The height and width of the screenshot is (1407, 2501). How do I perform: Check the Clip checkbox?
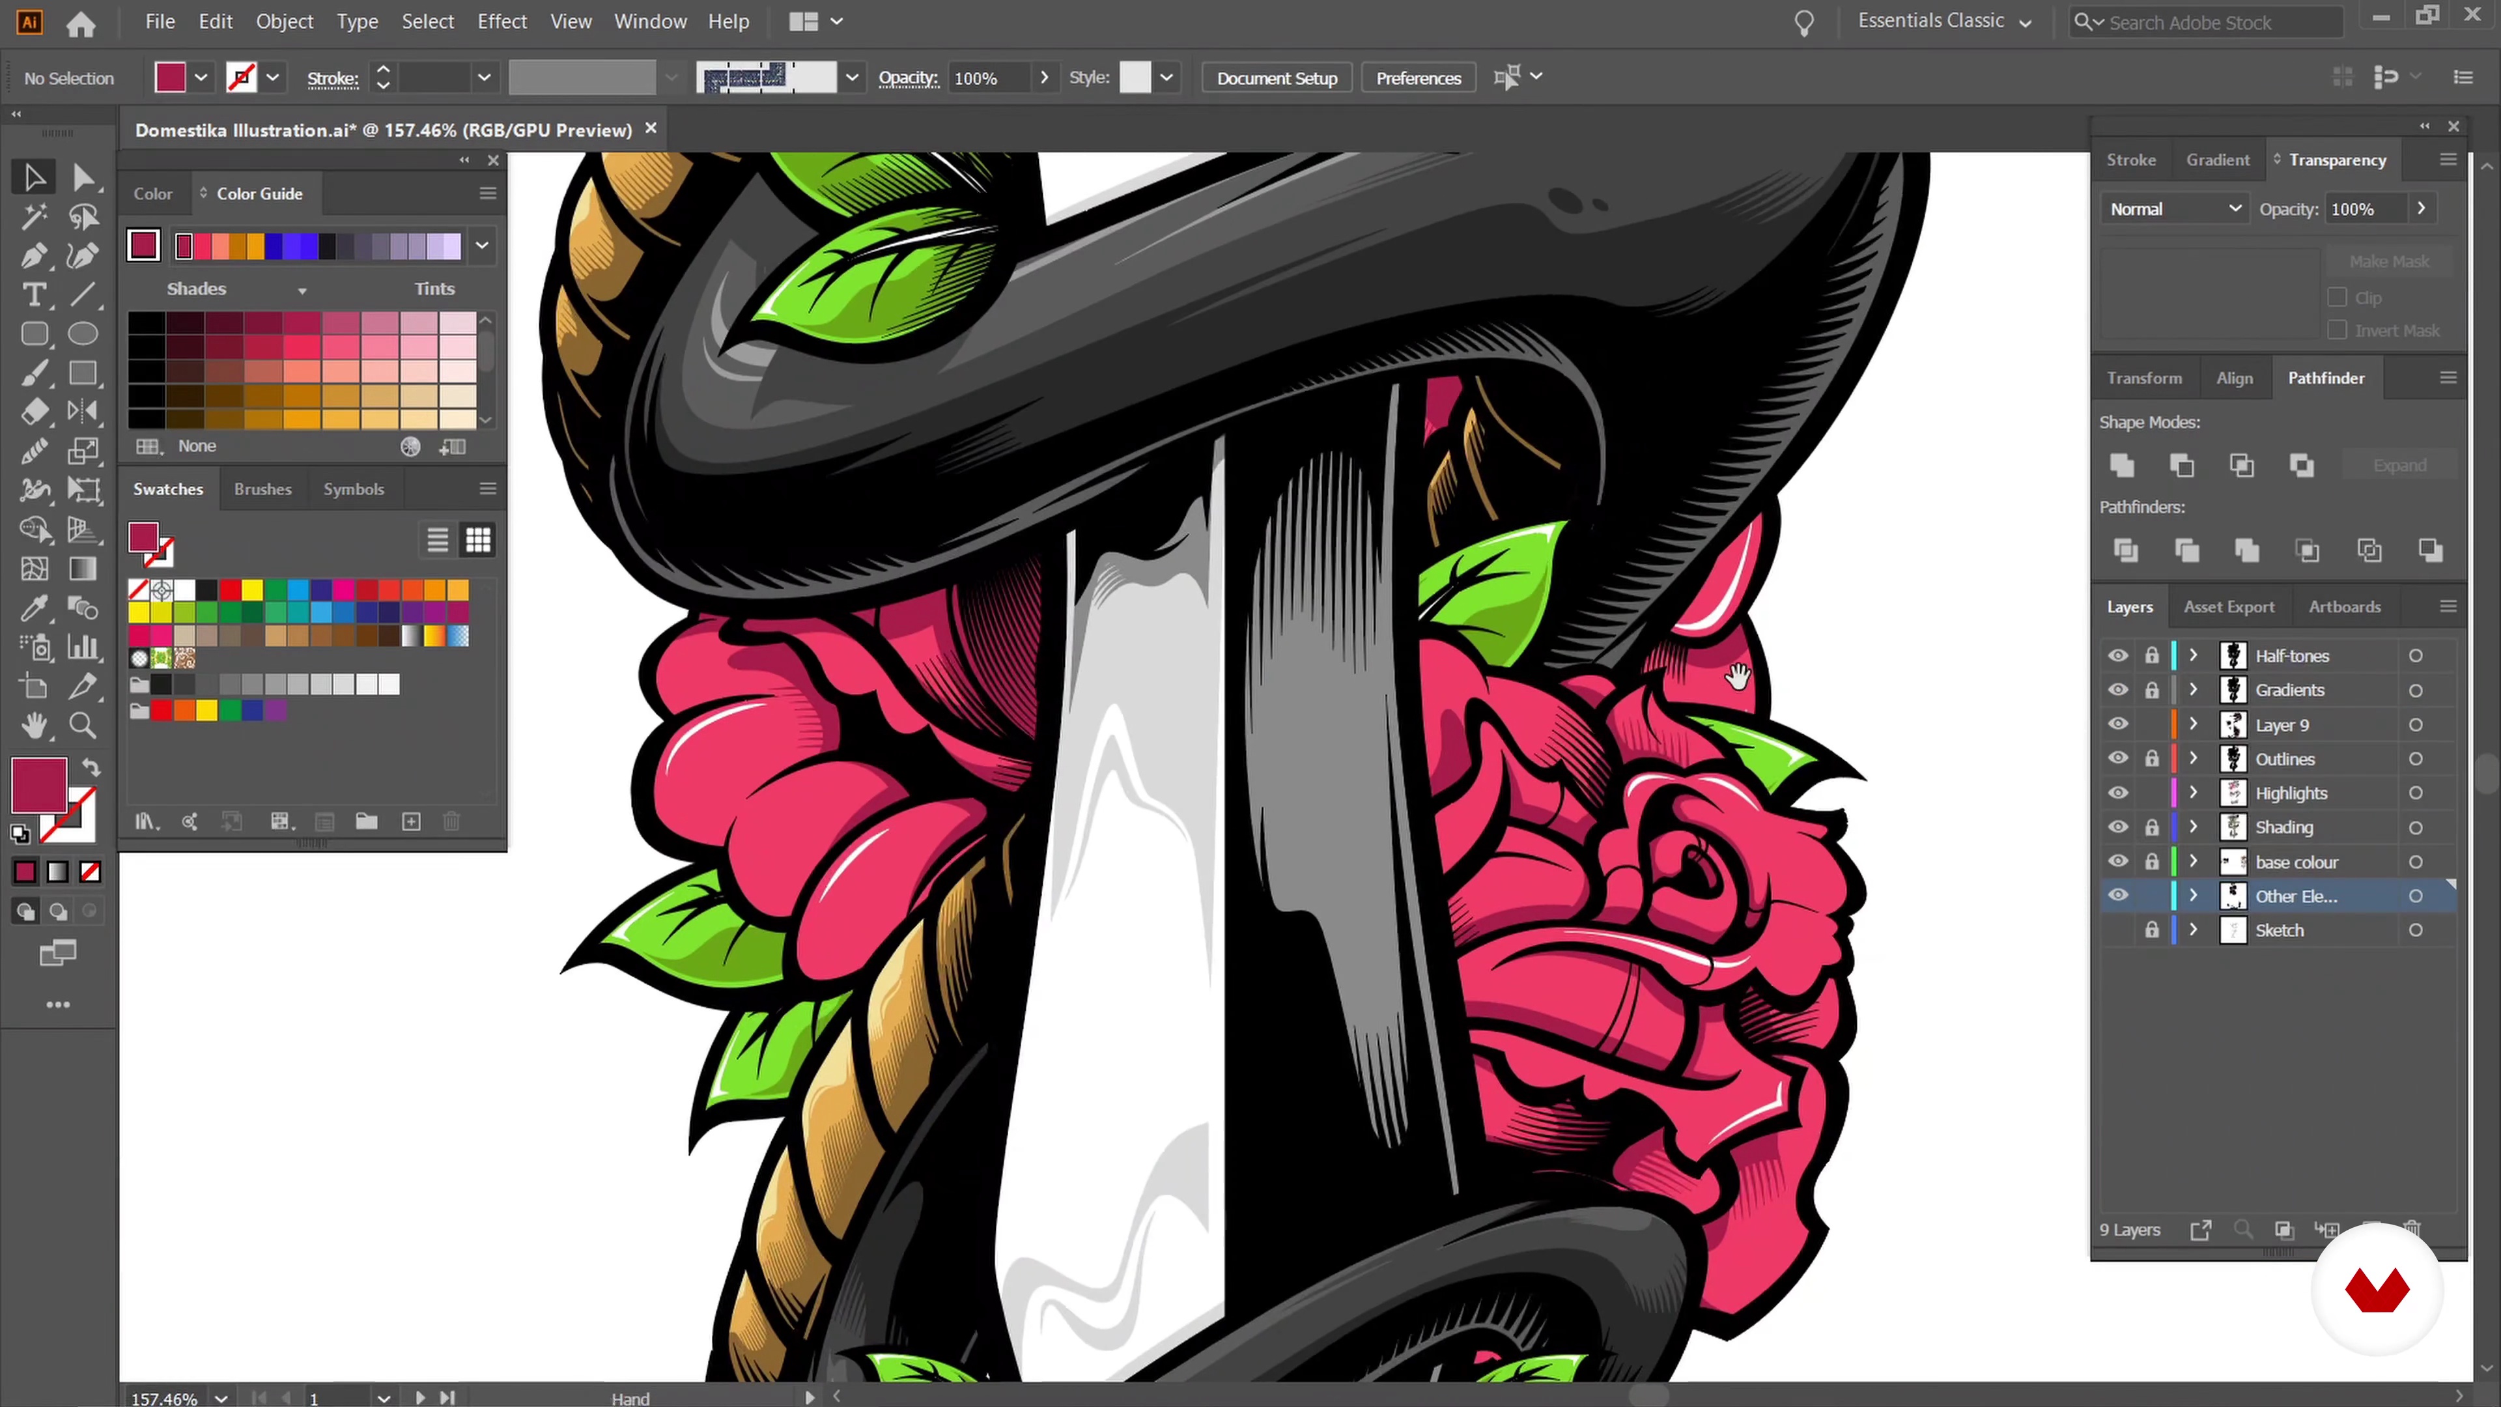[x=2337, y=297]
